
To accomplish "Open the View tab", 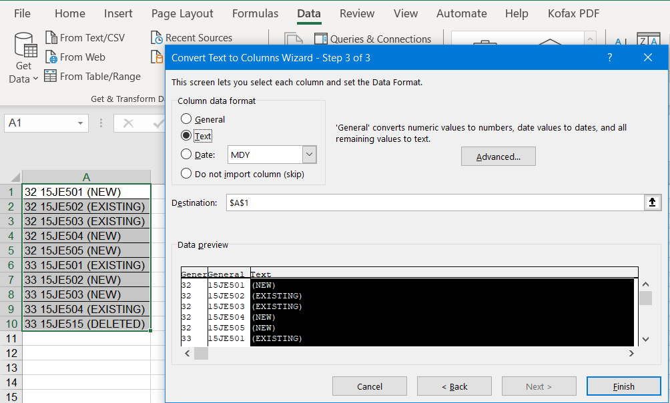I will coord(406,13).
